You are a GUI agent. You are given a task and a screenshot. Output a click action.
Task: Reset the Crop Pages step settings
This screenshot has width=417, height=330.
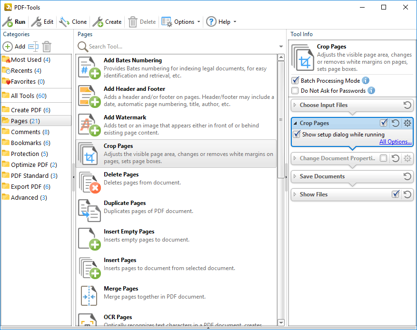point(396,123)
